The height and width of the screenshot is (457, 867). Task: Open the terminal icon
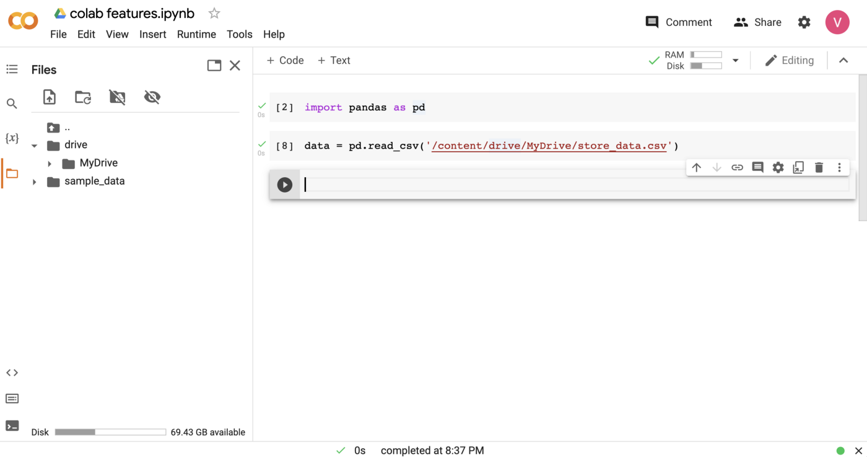coord(12,425)
